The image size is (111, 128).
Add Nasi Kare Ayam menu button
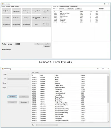click(x=16, y=18)
